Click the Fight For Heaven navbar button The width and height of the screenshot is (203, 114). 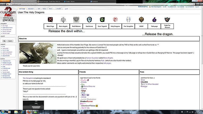(x=167, y=26)
